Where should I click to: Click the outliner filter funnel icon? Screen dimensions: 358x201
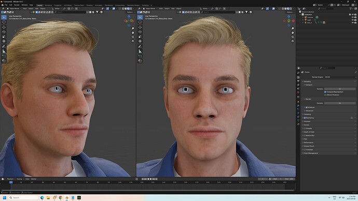tap(351, 9)
